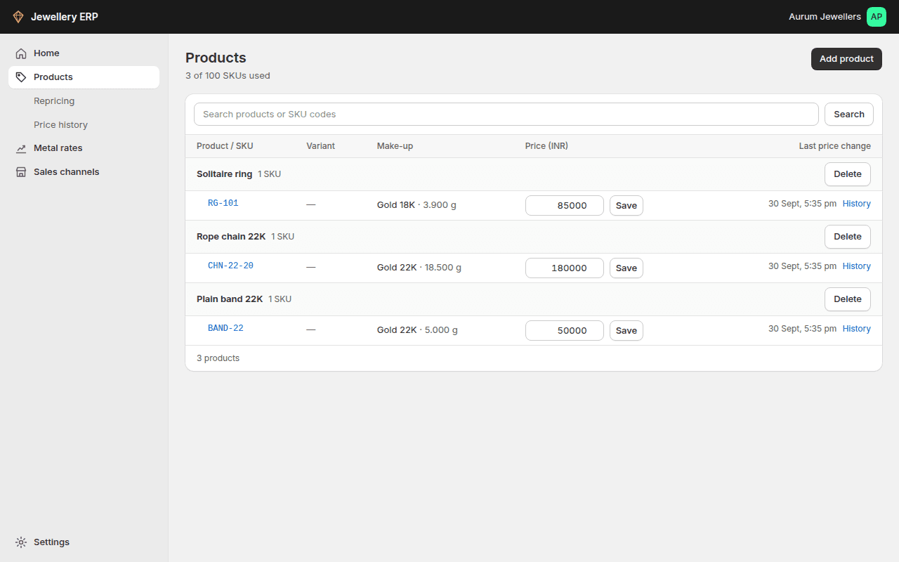Image resolution: width=899 pixels, height=562 pixels.
Task: Save price for RG-101
Action: pyautogui.click(x=626, y=206)
